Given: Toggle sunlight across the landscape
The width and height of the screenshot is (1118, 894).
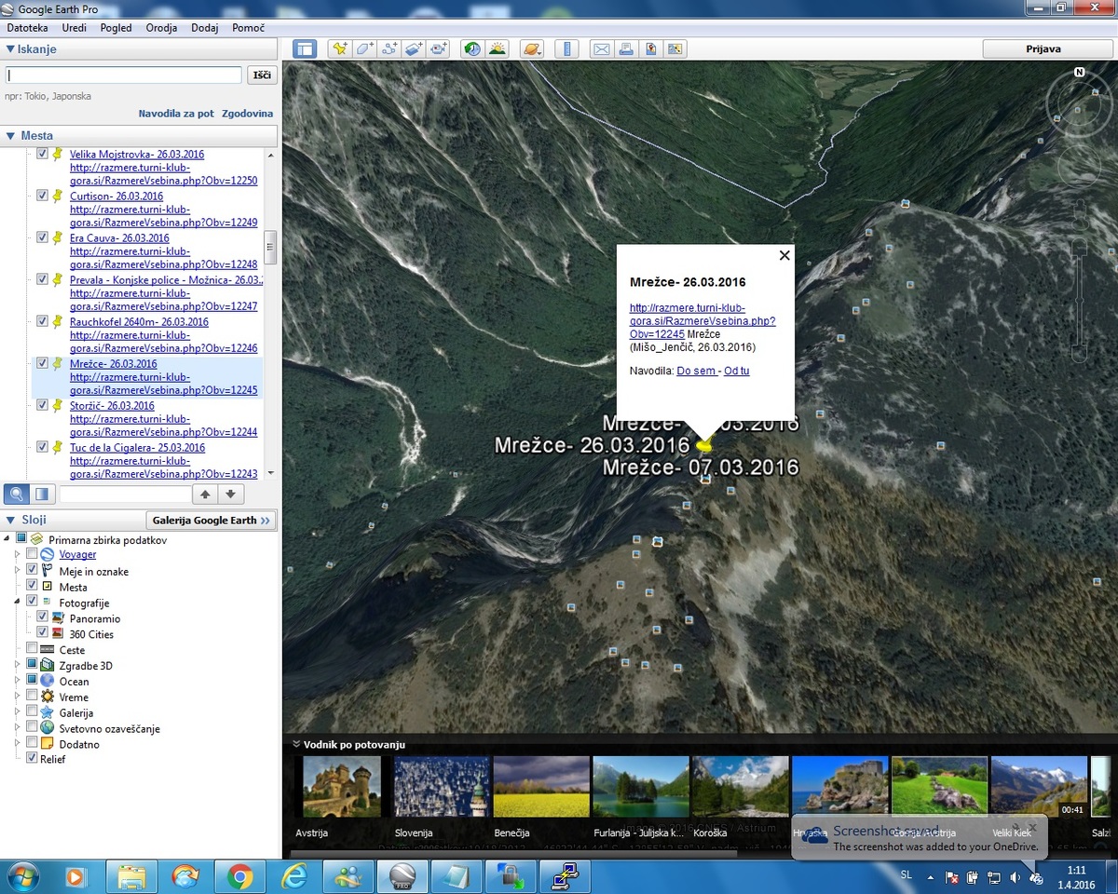Looking at the screenshot, I should (x=498, y=49).
